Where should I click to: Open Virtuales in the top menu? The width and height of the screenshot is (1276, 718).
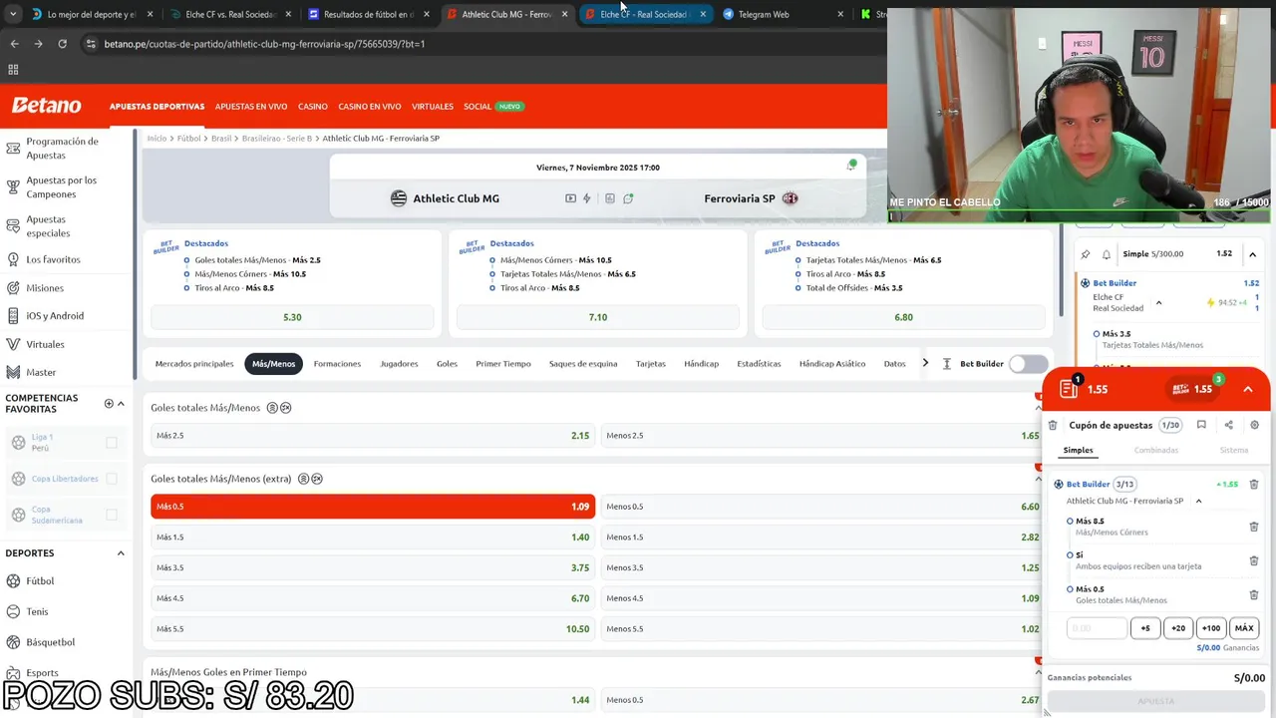click(x=433, y=107)
